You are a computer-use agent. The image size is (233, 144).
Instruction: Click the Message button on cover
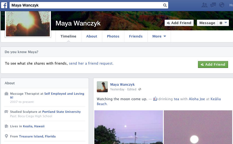[207, 23]
